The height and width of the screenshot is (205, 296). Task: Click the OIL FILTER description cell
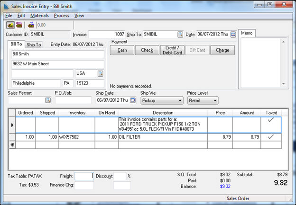[163, 137]
